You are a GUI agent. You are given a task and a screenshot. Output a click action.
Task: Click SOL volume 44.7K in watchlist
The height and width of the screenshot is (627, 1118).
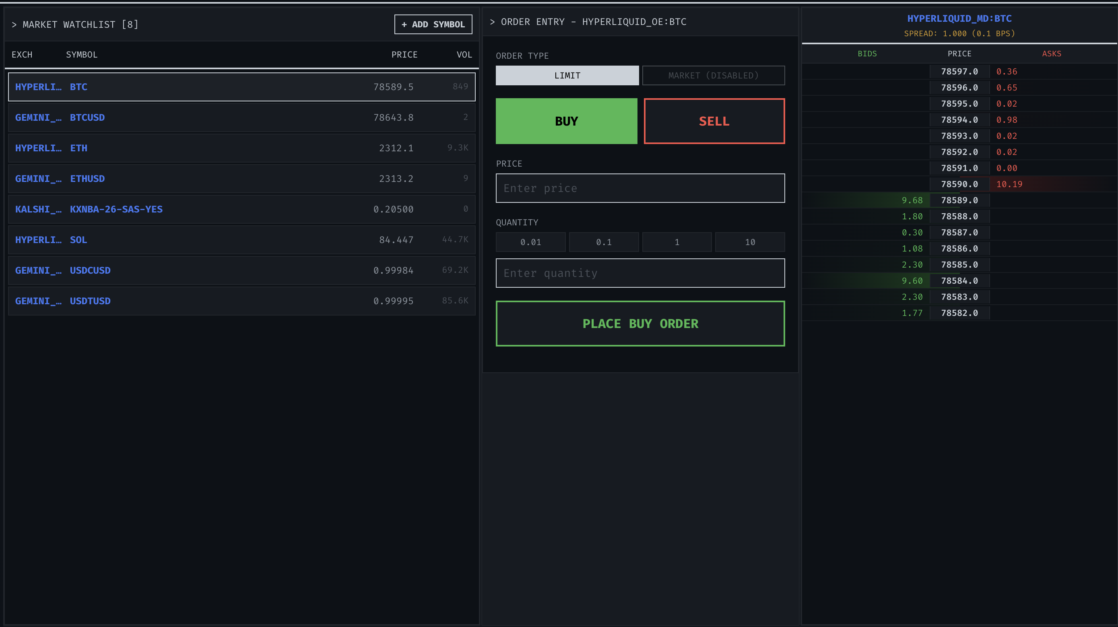pos(455,239)
